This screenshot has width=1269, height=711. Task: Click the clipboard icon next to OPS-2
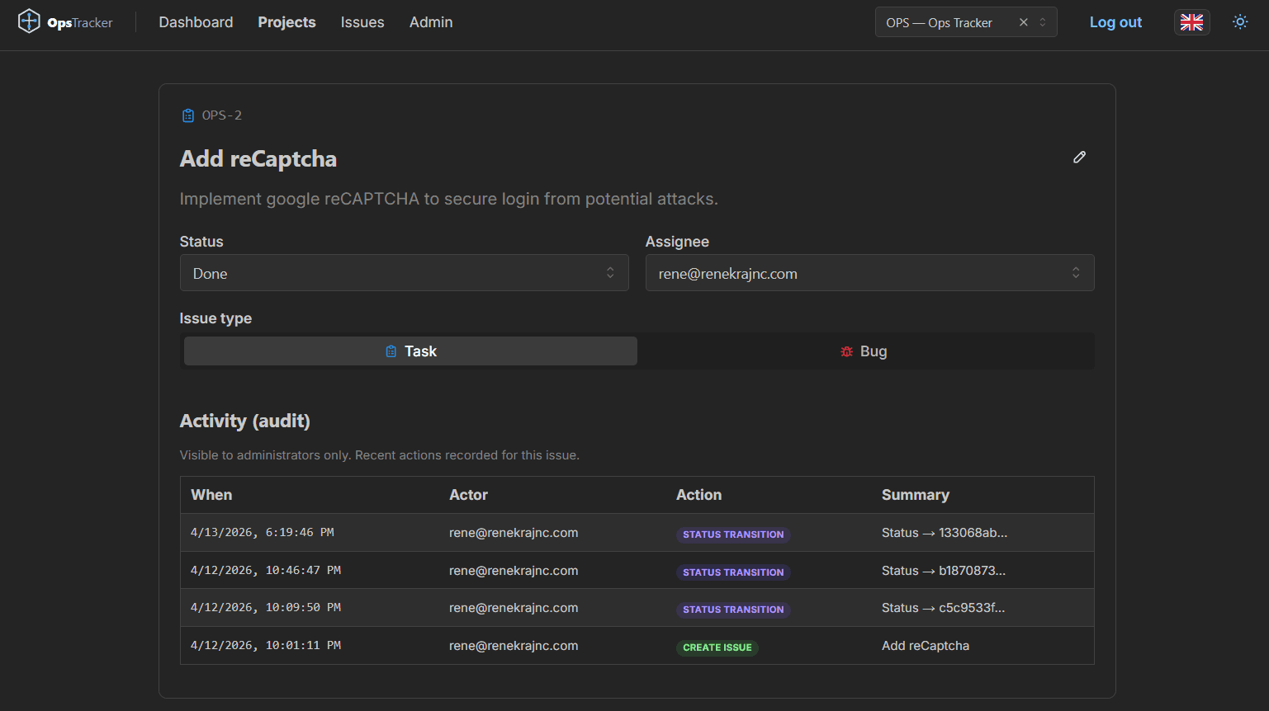coord(188,115)
